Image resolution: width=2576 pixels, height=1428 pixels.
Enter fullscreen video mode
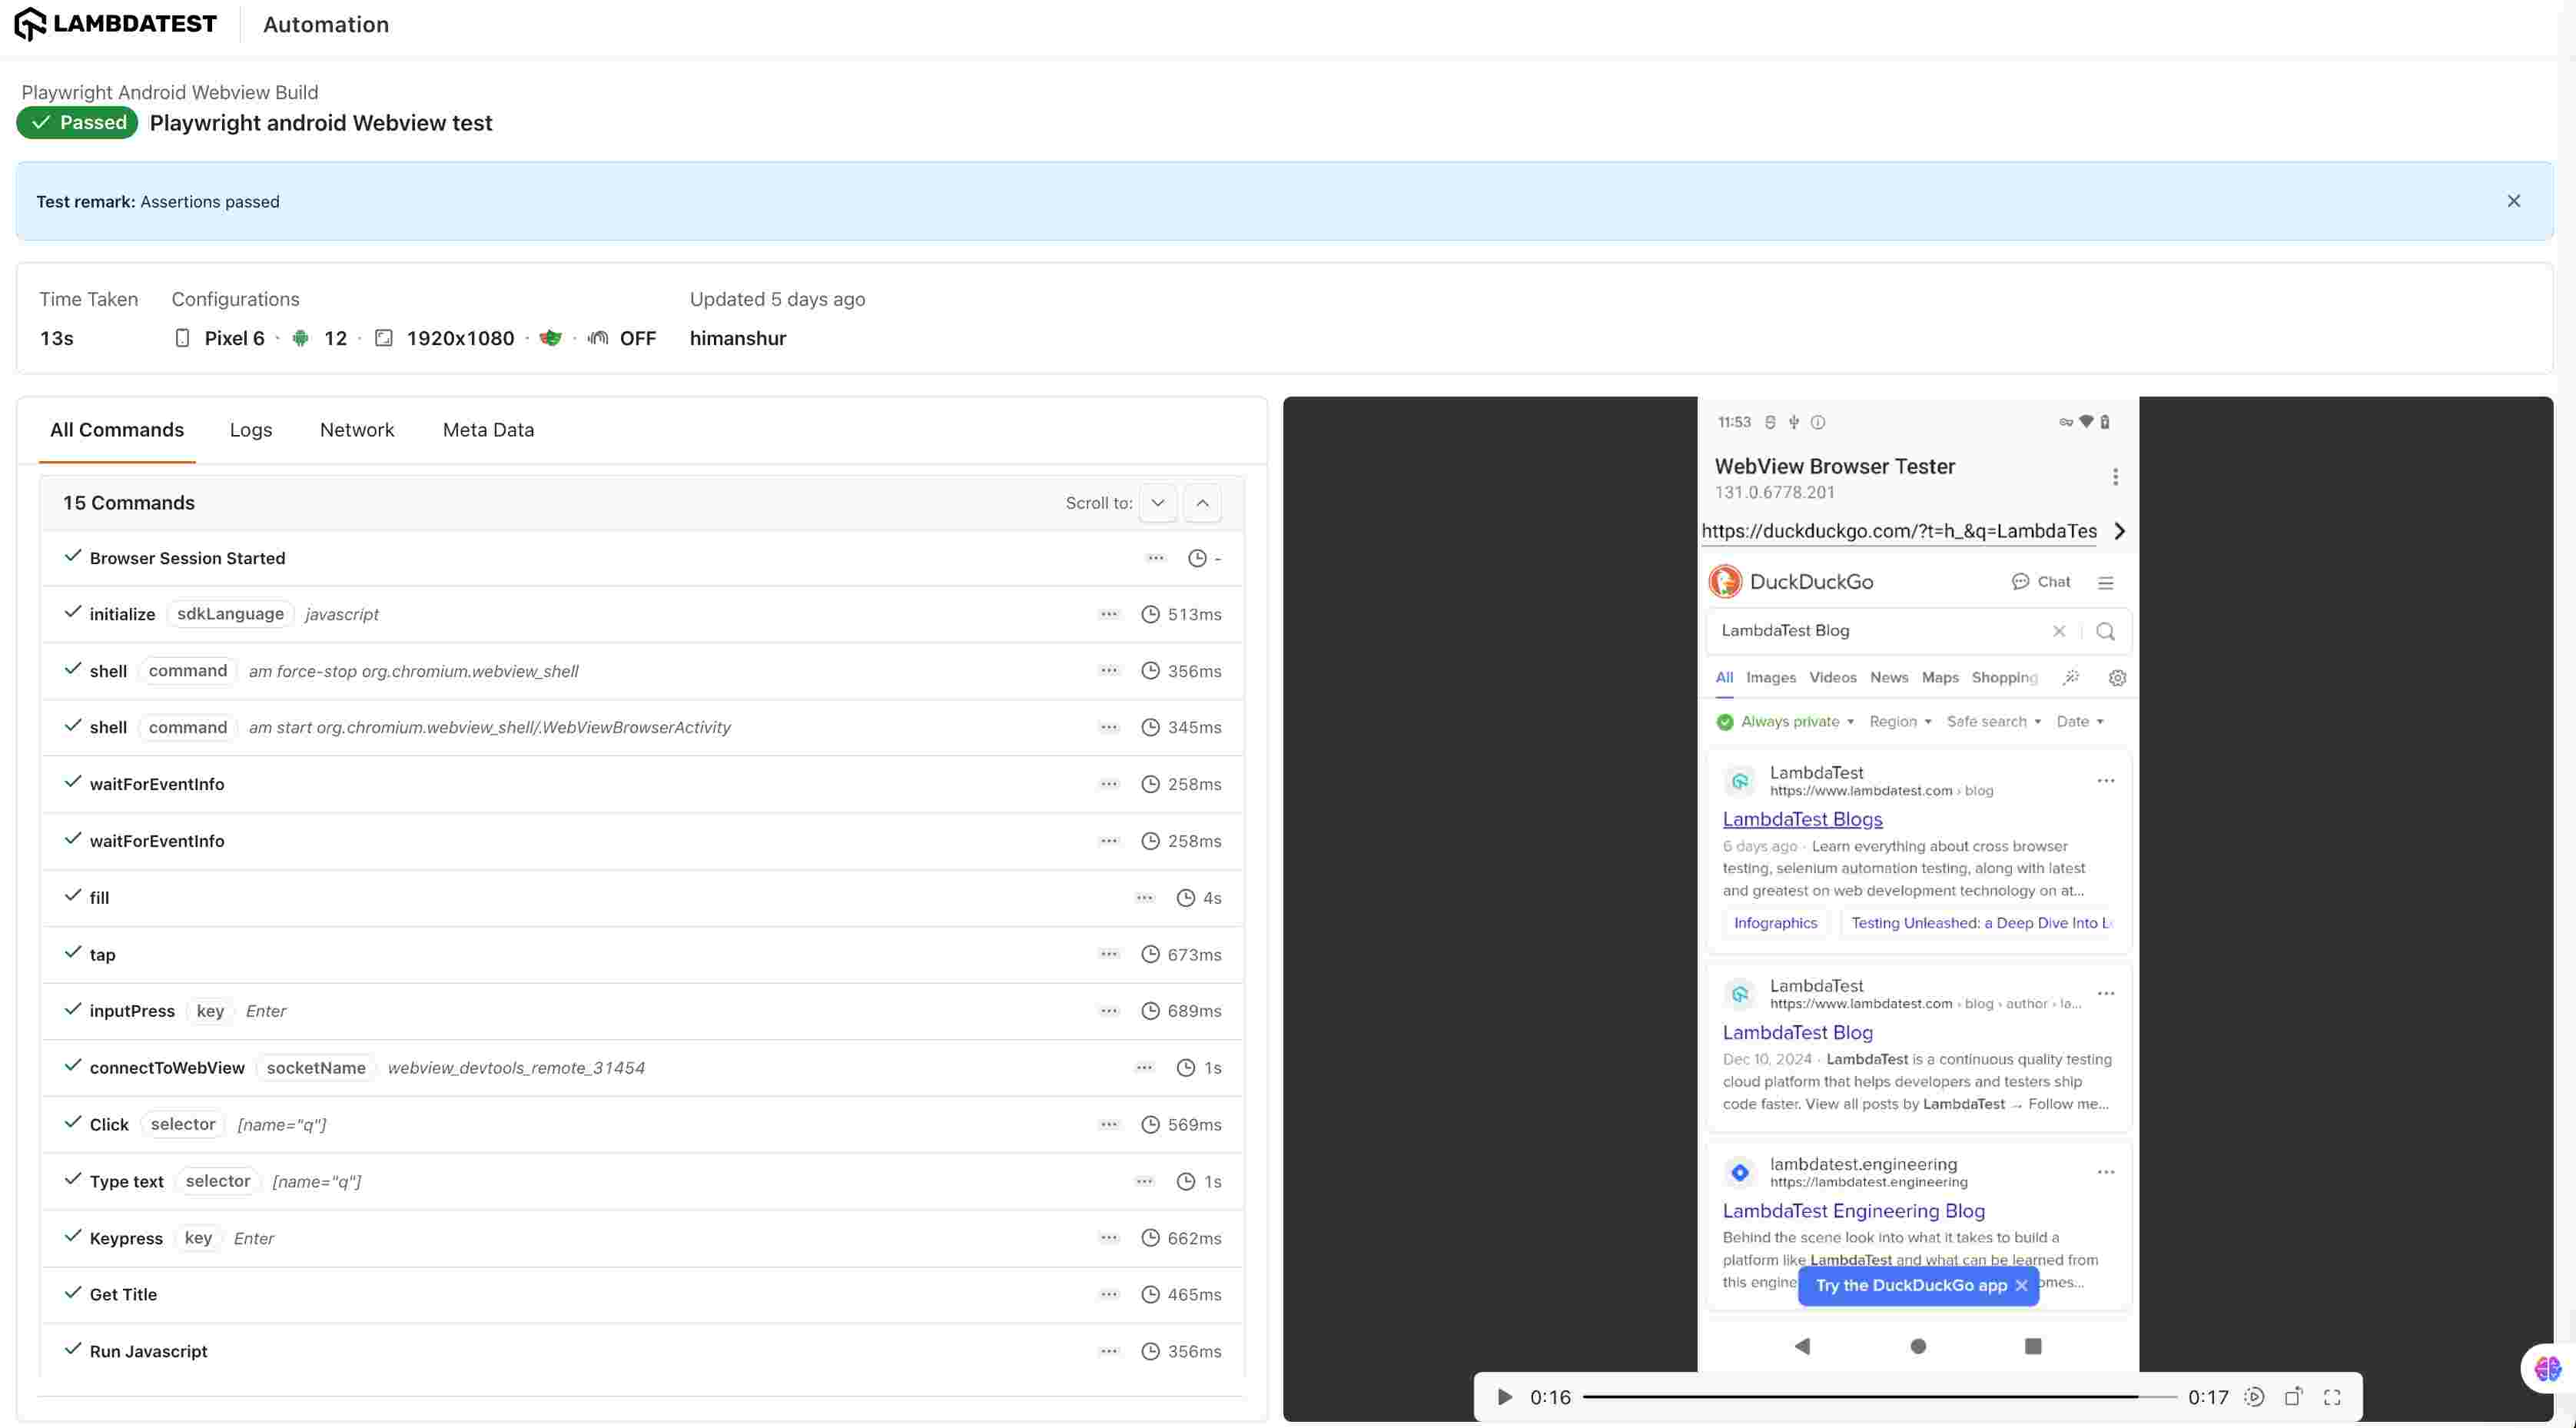click(x=2332, y=1397)
